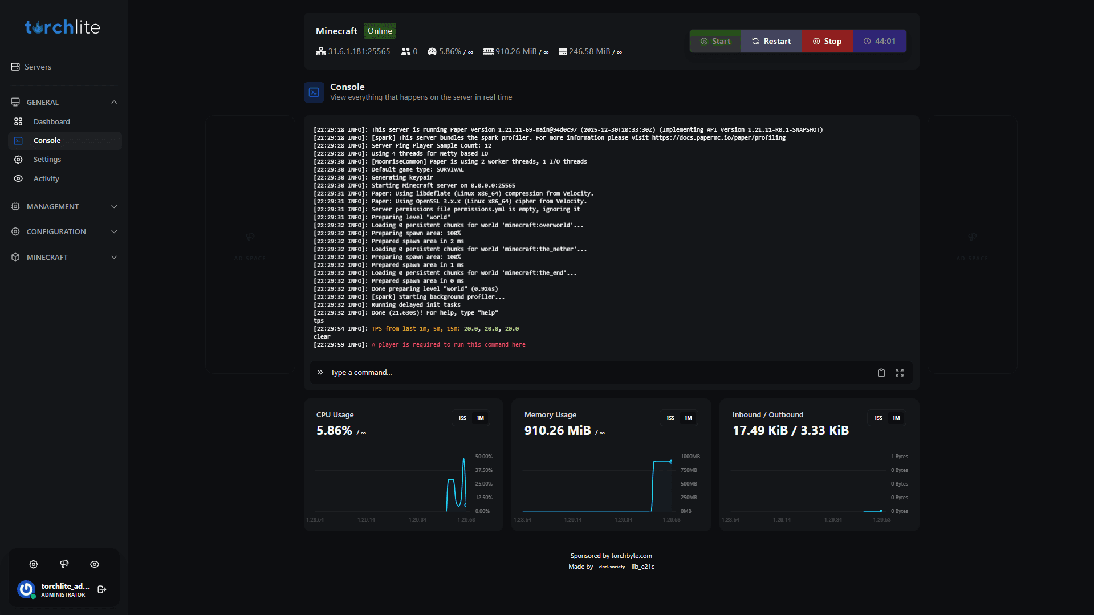This screenshot has height=615, width=1094.
Task: Click the server IP 31.6.1.181:25565
Action: [x=359, y=51]
